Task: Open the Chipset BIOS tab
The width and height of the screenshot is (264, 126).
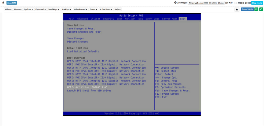Action: 95,19
